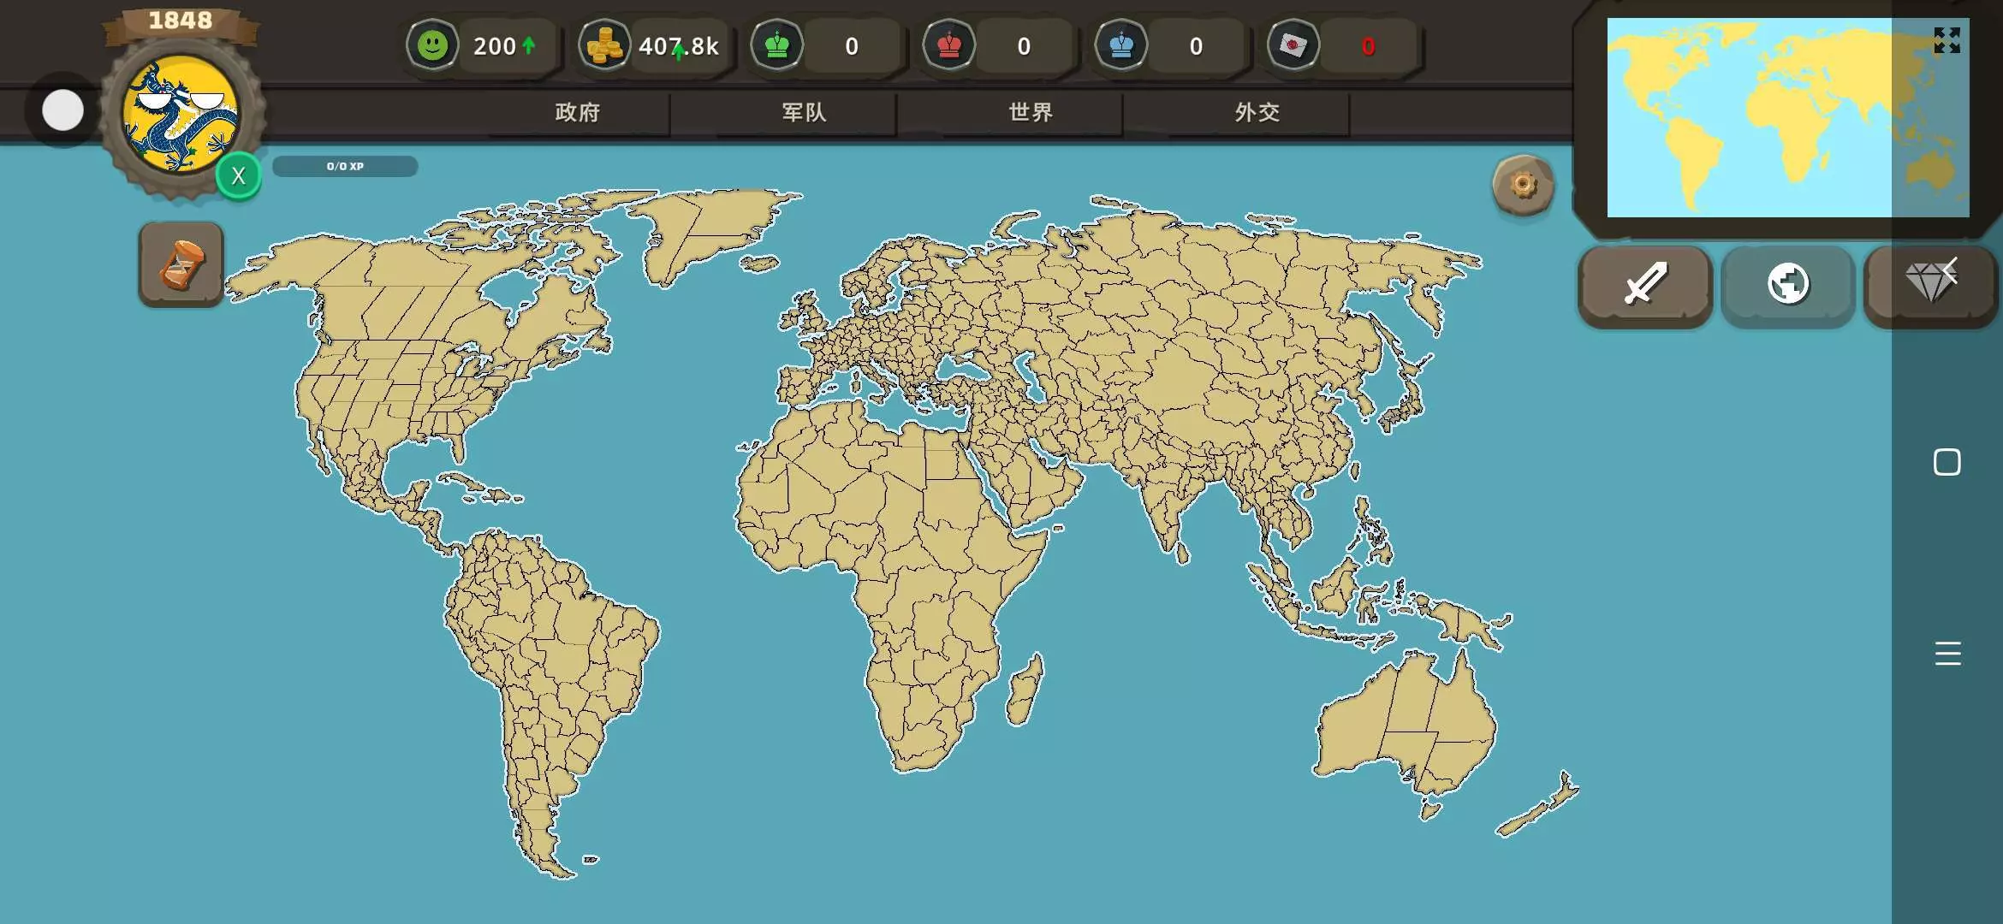Switch to the 世界 world tab

click(x=1031, y=112)
